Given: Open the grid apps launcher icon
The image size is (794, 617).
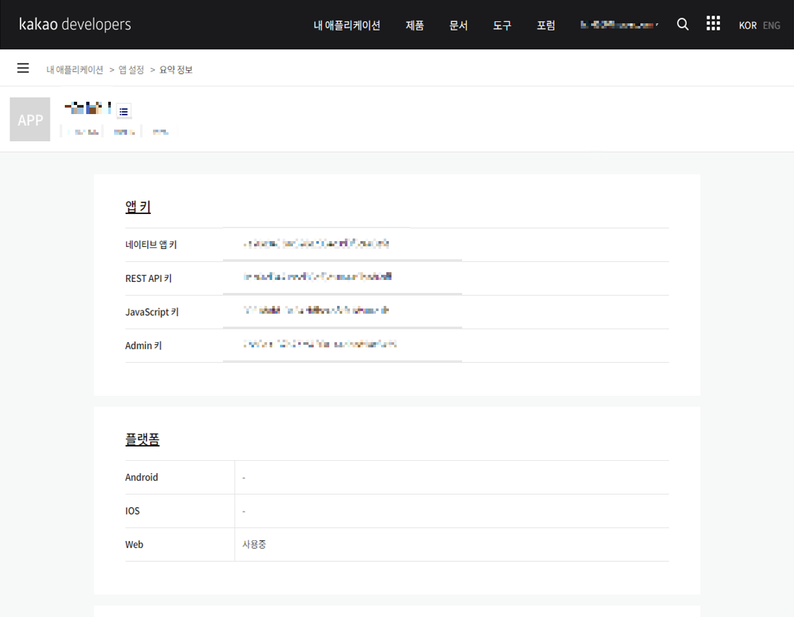Looking at the screenshot, I should (713, 24).
